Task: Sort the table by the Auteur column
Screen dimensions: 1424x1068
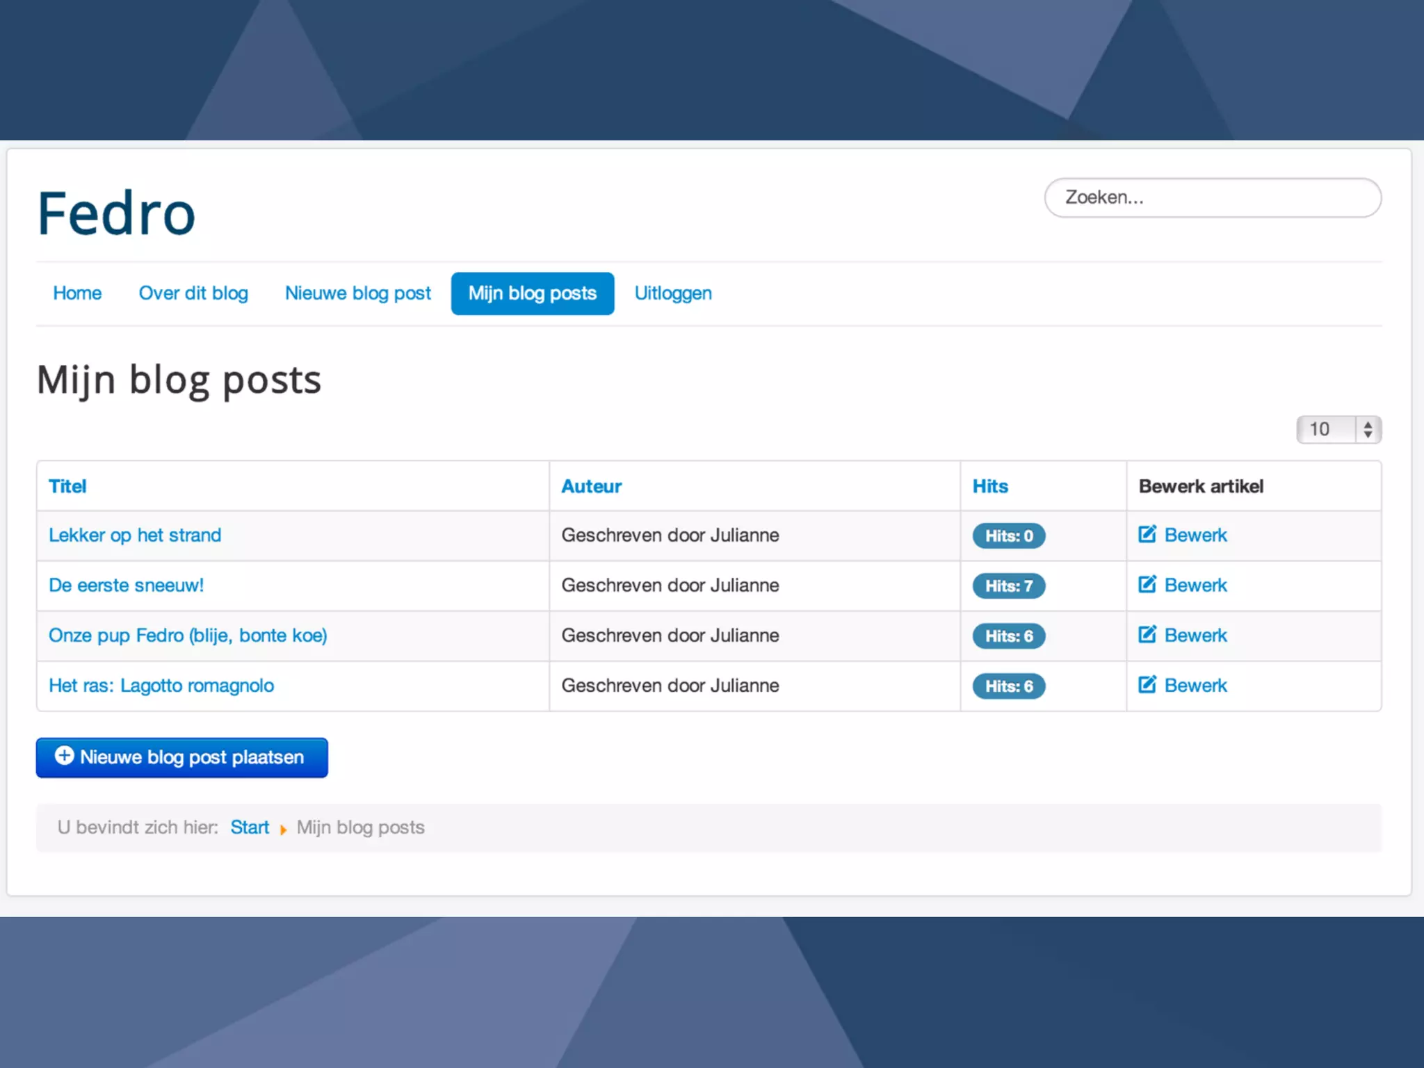Action: [591, 486]
